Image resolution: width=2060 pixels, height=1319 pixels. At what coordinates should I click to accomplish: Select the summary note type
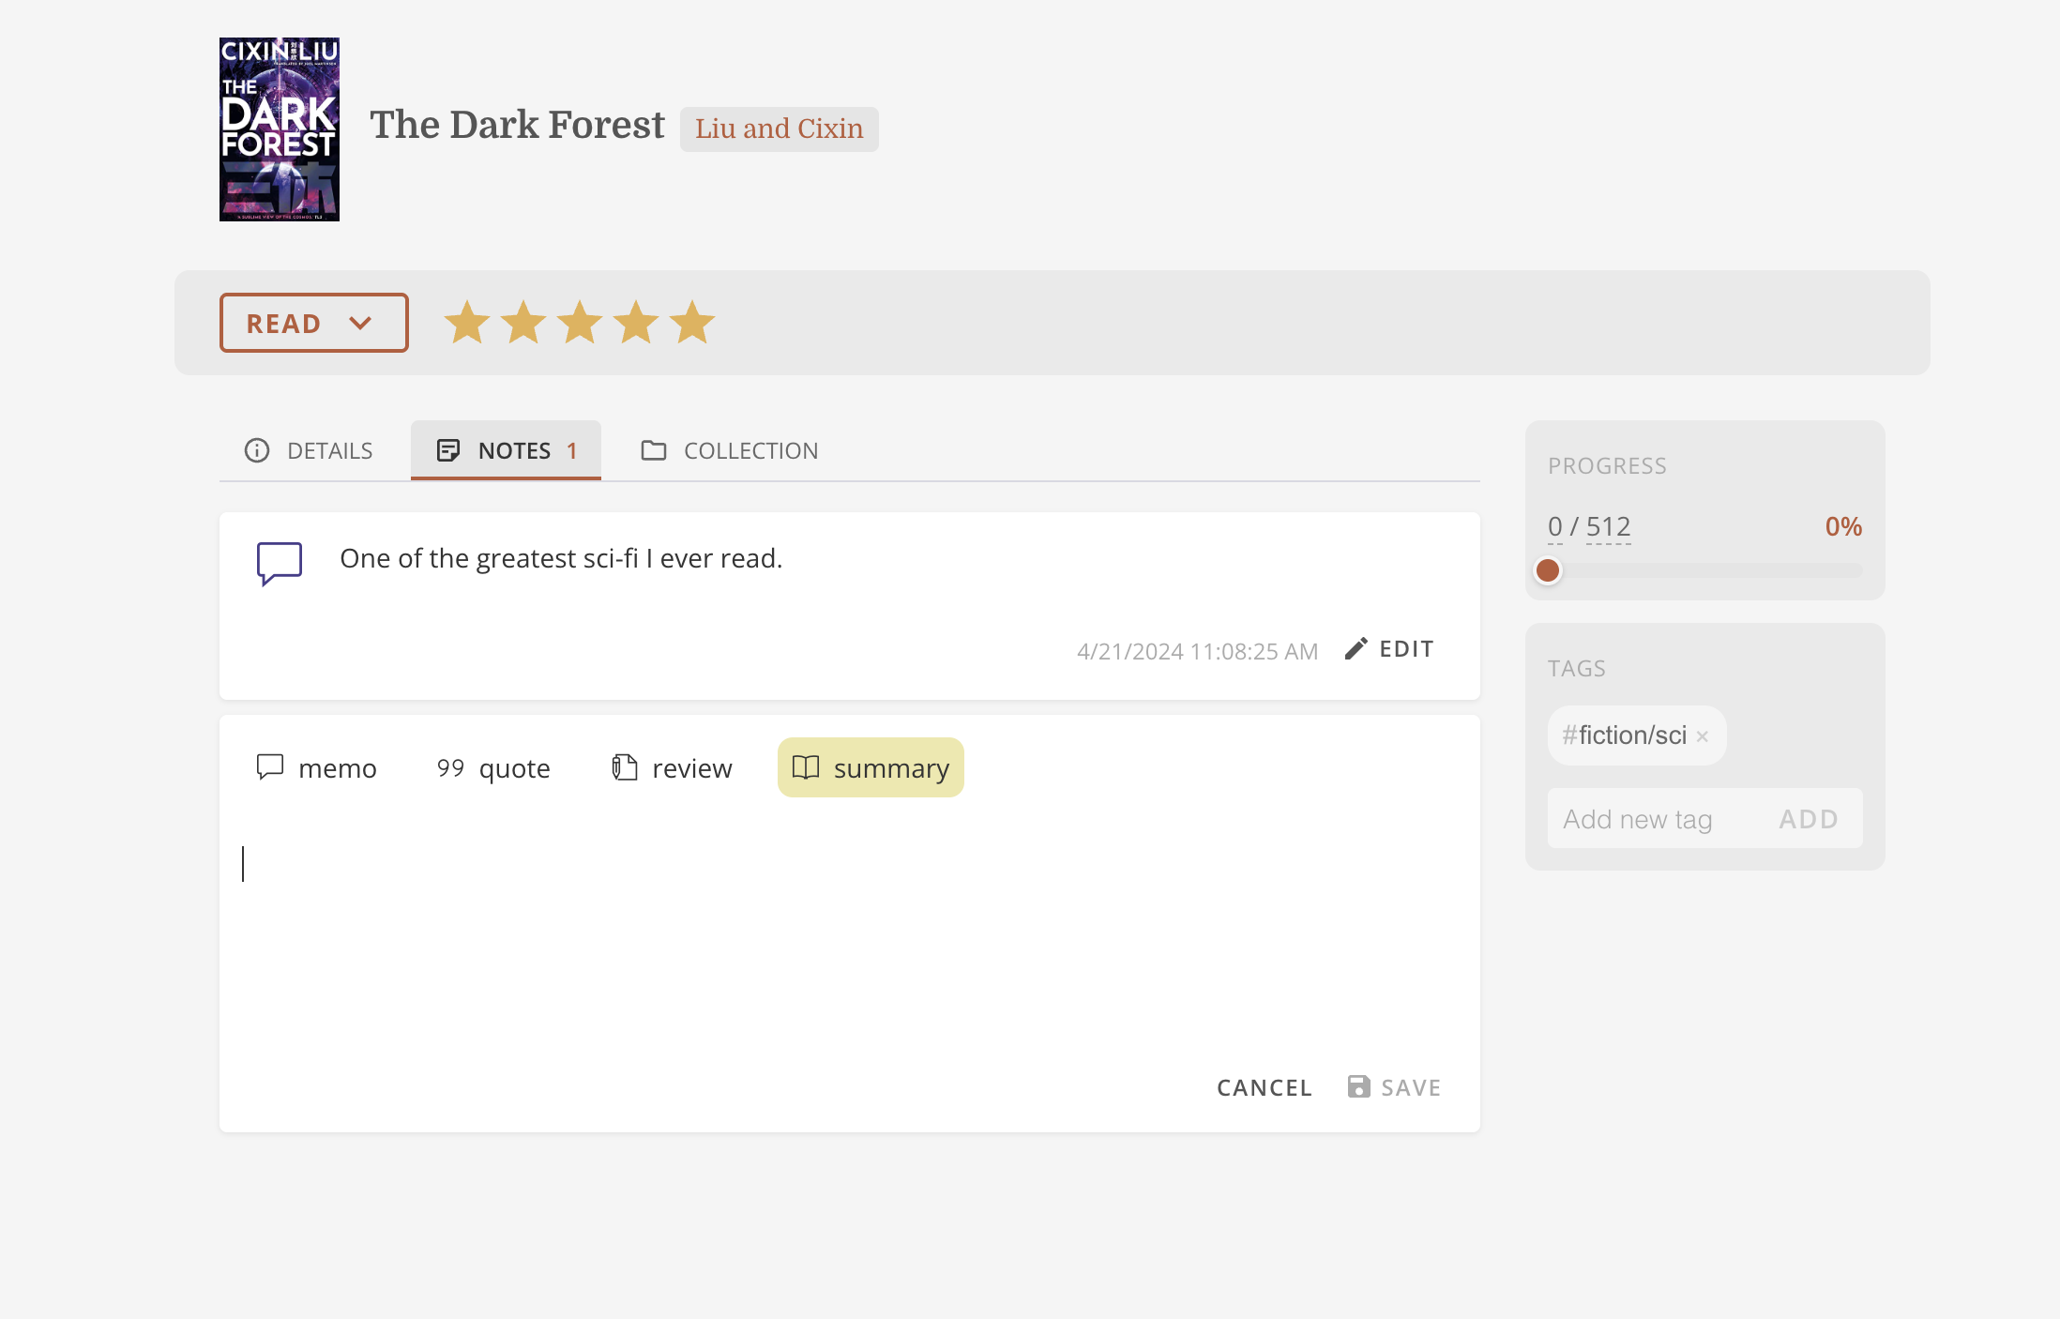tap(871, 767)
